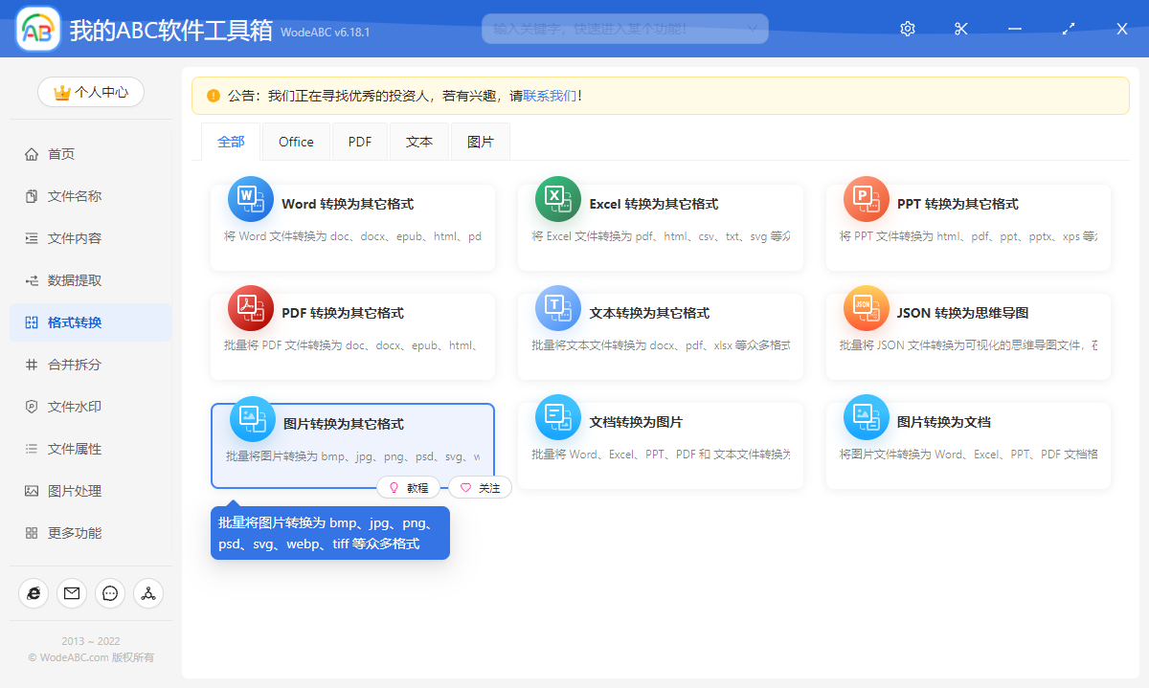Image resolution: width=1149 pixels, height=688 pixels.
Task: Click the chat feedback bubble icon
Action: pyautogui.click(x=110, y=593)
